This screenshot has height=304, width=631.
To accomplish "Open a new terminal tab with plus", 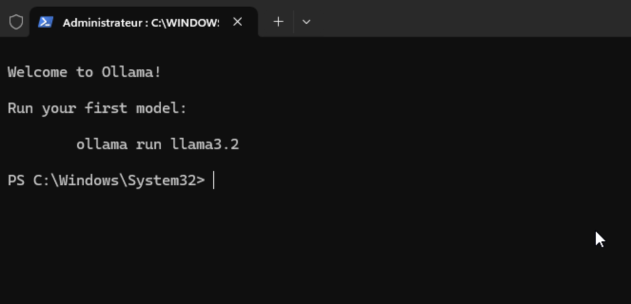I will pyautogui.click(x=278, y=22).
